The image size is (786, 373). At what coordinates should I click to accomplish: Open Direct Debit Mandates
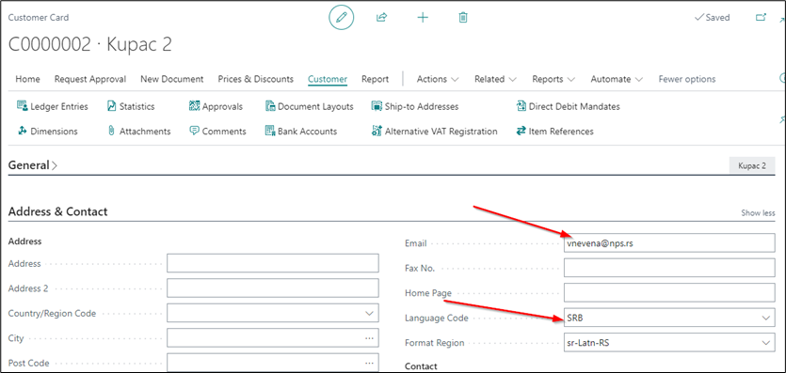point(568,106)
